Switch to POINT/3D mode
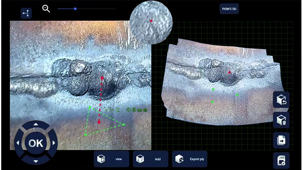 (229, 9)
